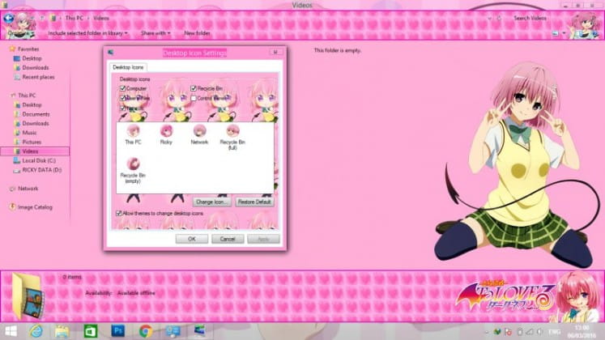This screenshot has height=340, width=605.
Task: Click the refresh button near the search box
Action: point(499,18)
